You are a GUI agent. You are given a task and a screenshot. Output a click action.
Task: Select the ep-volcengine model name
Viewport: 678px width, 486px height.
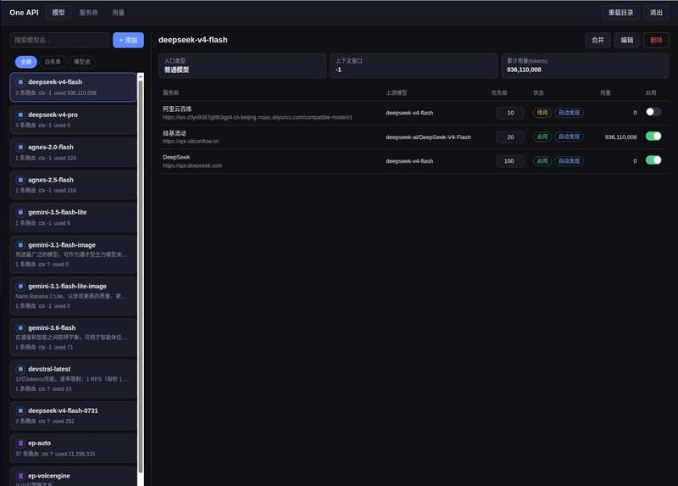[49, 476]
